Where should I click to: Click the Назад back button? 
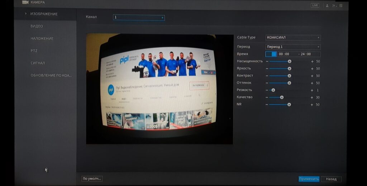click(x=331, y=179)
